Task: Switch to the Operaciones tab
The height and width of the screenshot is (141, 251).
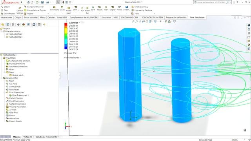Action: pyautogui.click(x=7, y=17)
